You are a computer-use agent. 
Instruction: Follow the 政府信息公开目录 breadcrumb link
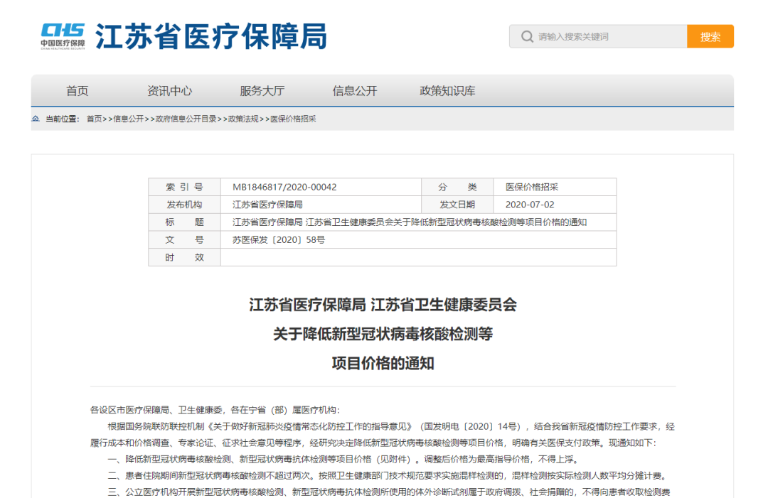186,119
